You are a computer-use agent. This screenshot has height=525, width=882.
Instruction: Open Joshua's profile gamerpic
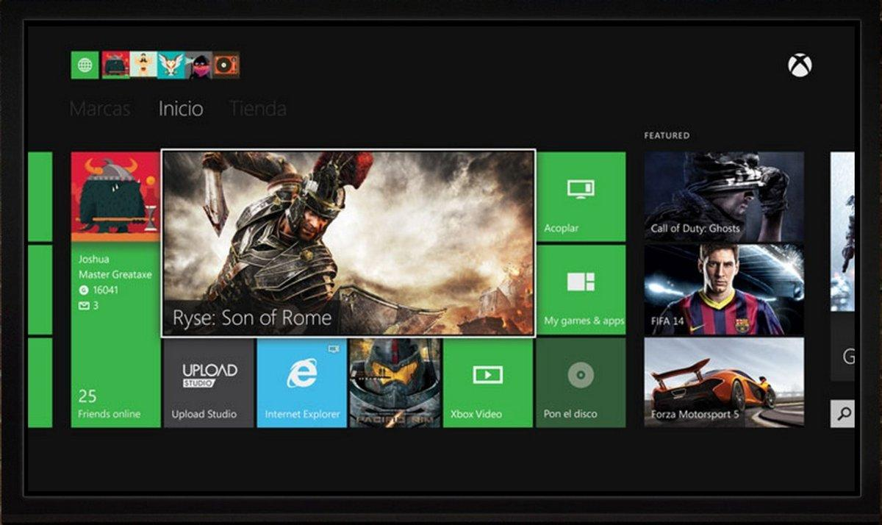click(x=116, y=196)
